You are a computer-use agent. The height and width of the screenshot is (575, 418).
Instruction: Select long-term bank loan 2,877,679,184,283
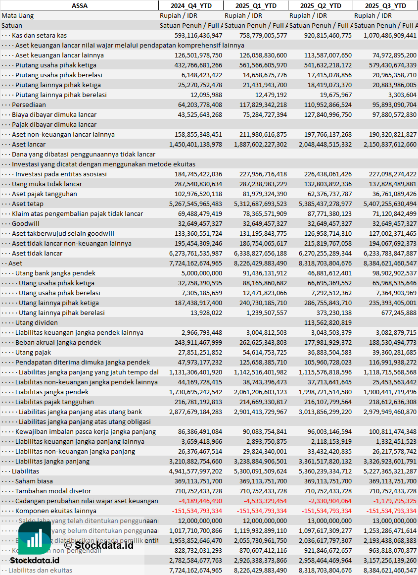[x=195, y=412]
